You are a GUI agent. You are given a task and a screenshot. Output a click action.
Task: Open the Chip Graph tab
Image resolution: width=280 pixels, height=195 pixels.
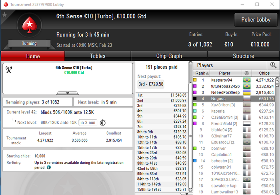point(169,56)
